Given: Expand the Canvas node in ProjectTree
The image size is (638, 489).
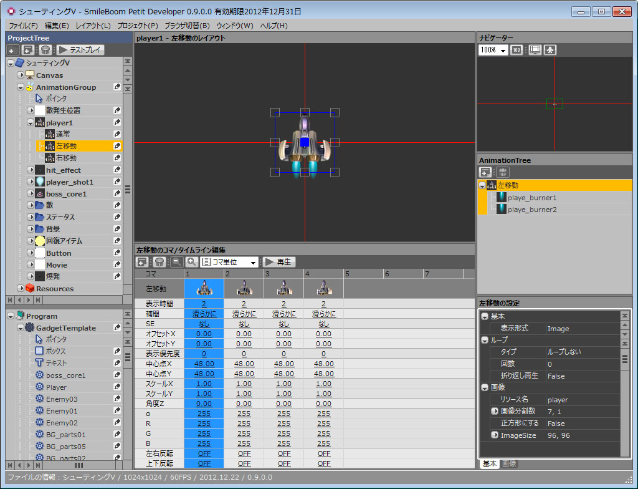Looking at the screenshot, I should click(x=21, y=75).
